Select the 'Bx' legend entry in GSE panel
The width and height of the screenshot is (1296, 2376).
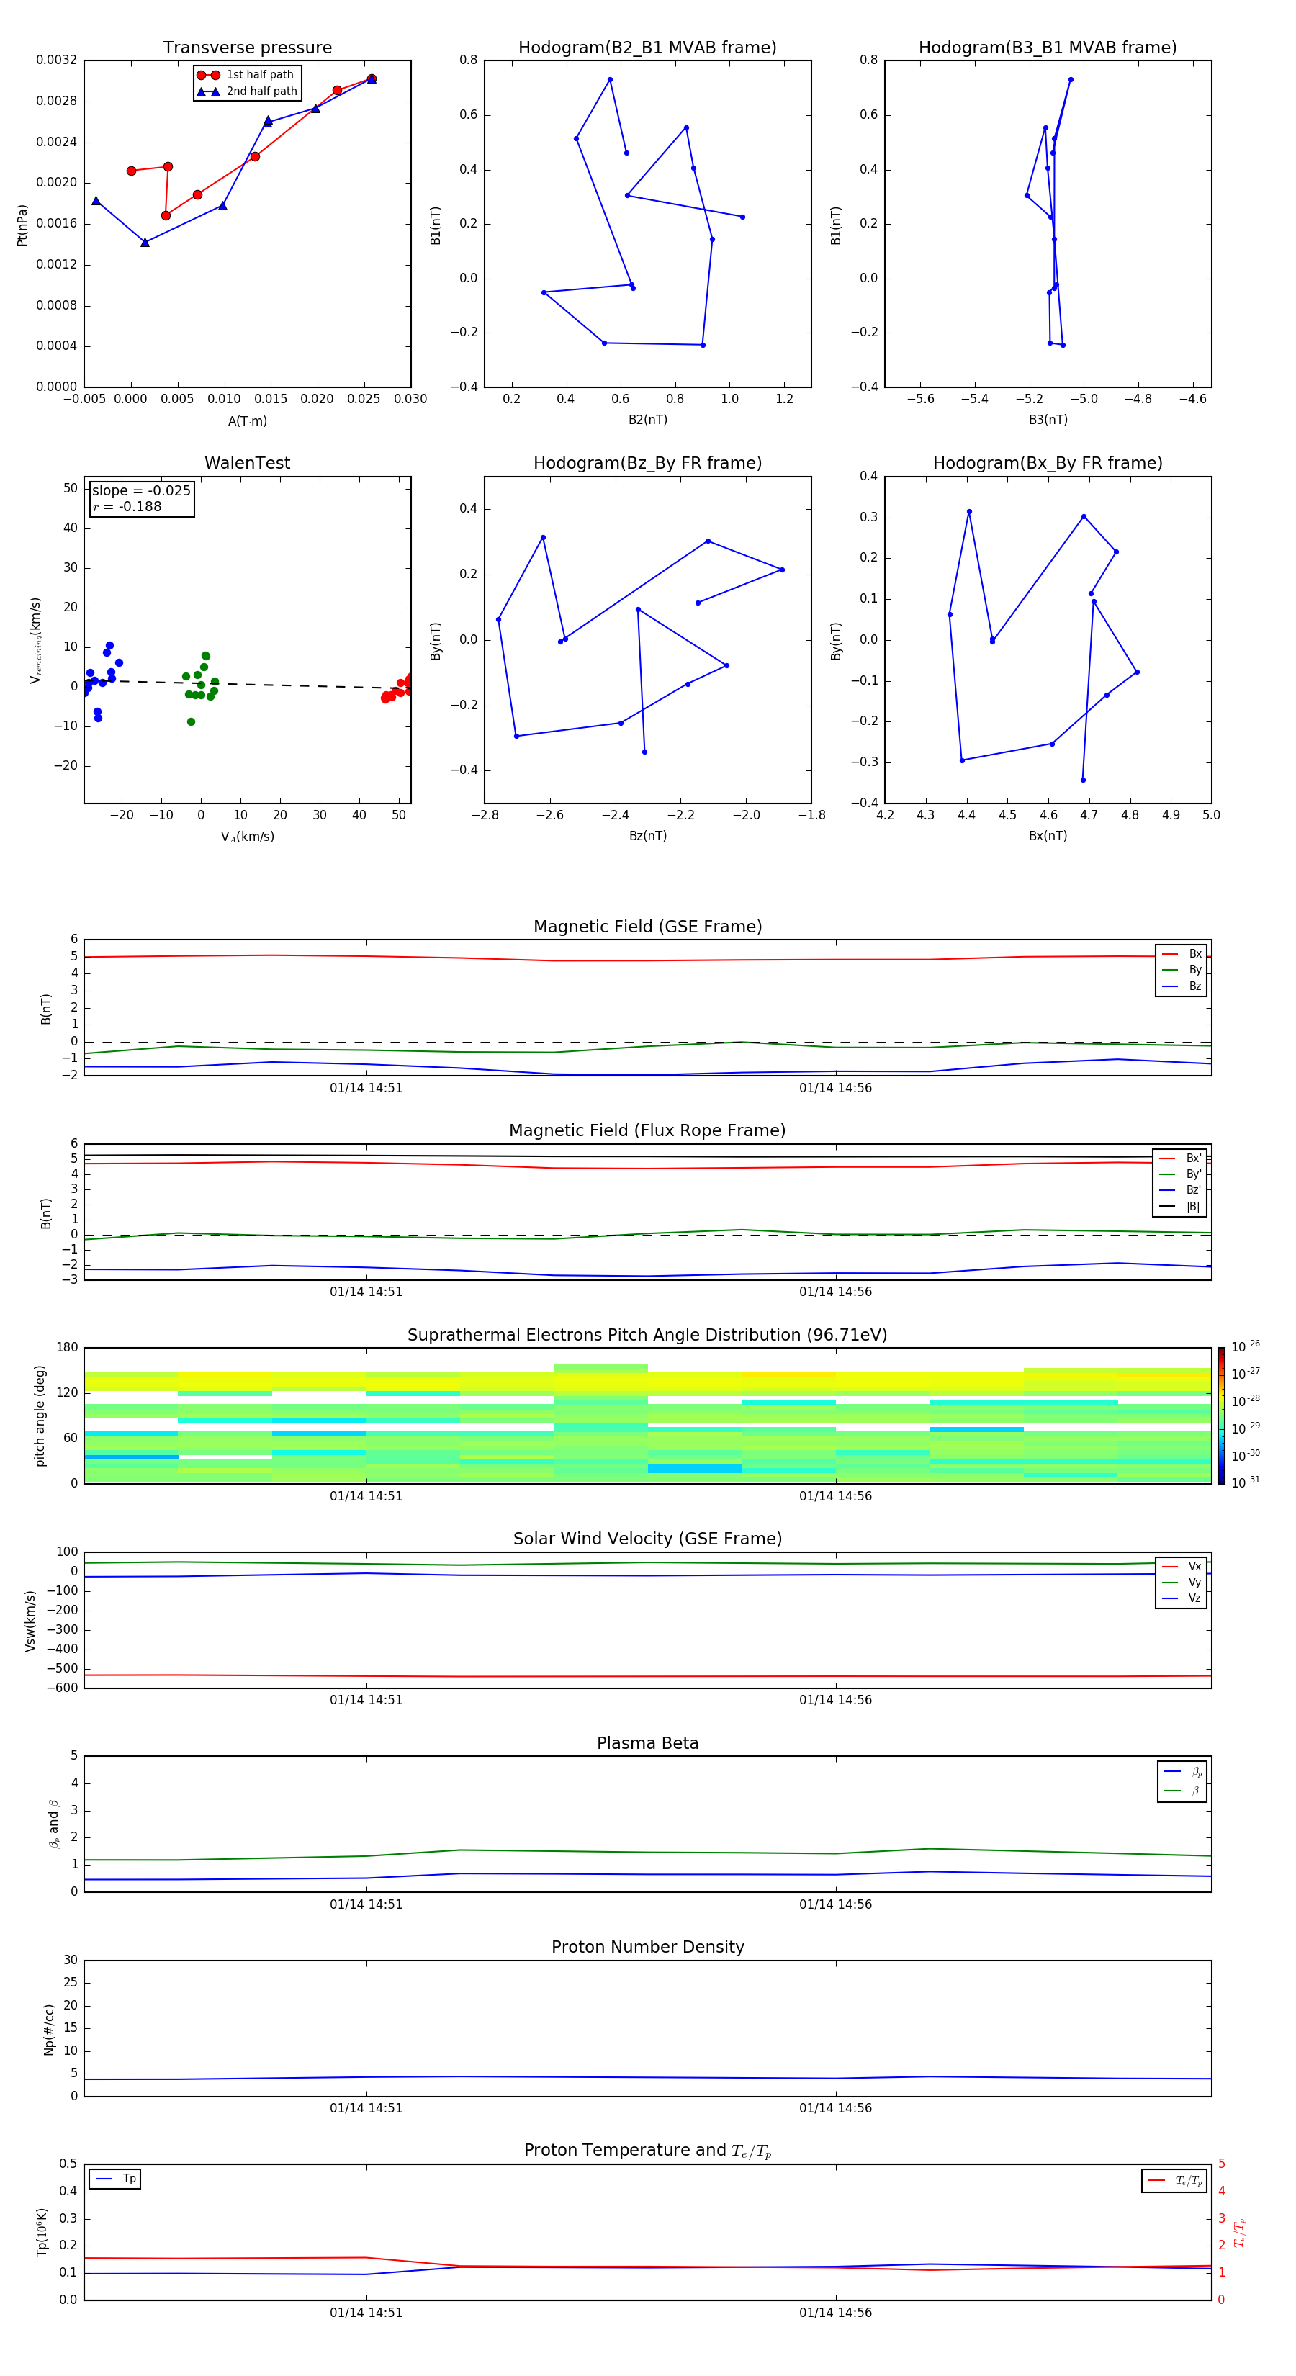coord(1182,955)
